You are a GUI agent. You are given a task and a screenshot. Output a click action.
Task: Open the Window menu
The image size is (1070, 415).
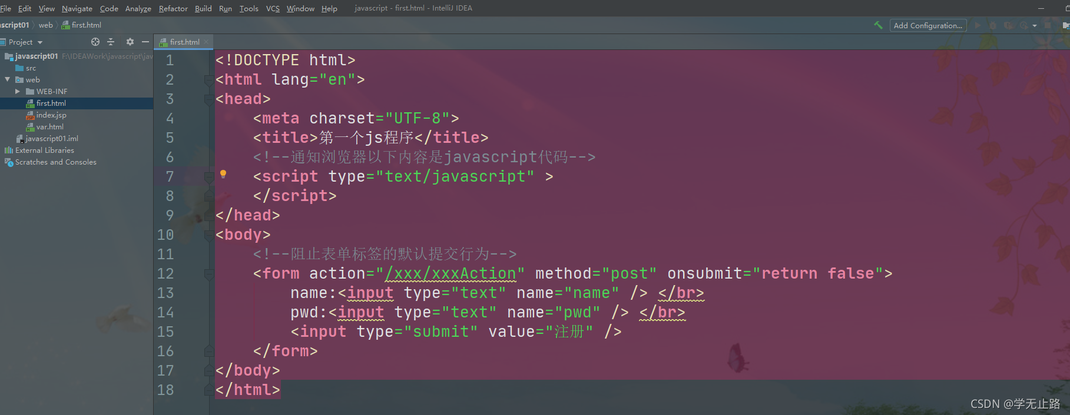click(x=300, y=8)
